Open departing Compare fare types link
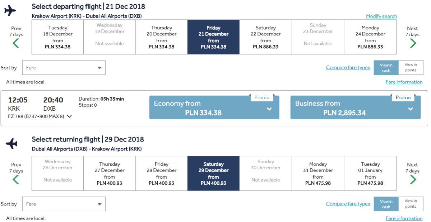The width and height of the screenshot is (431, 222). [348, 68]
